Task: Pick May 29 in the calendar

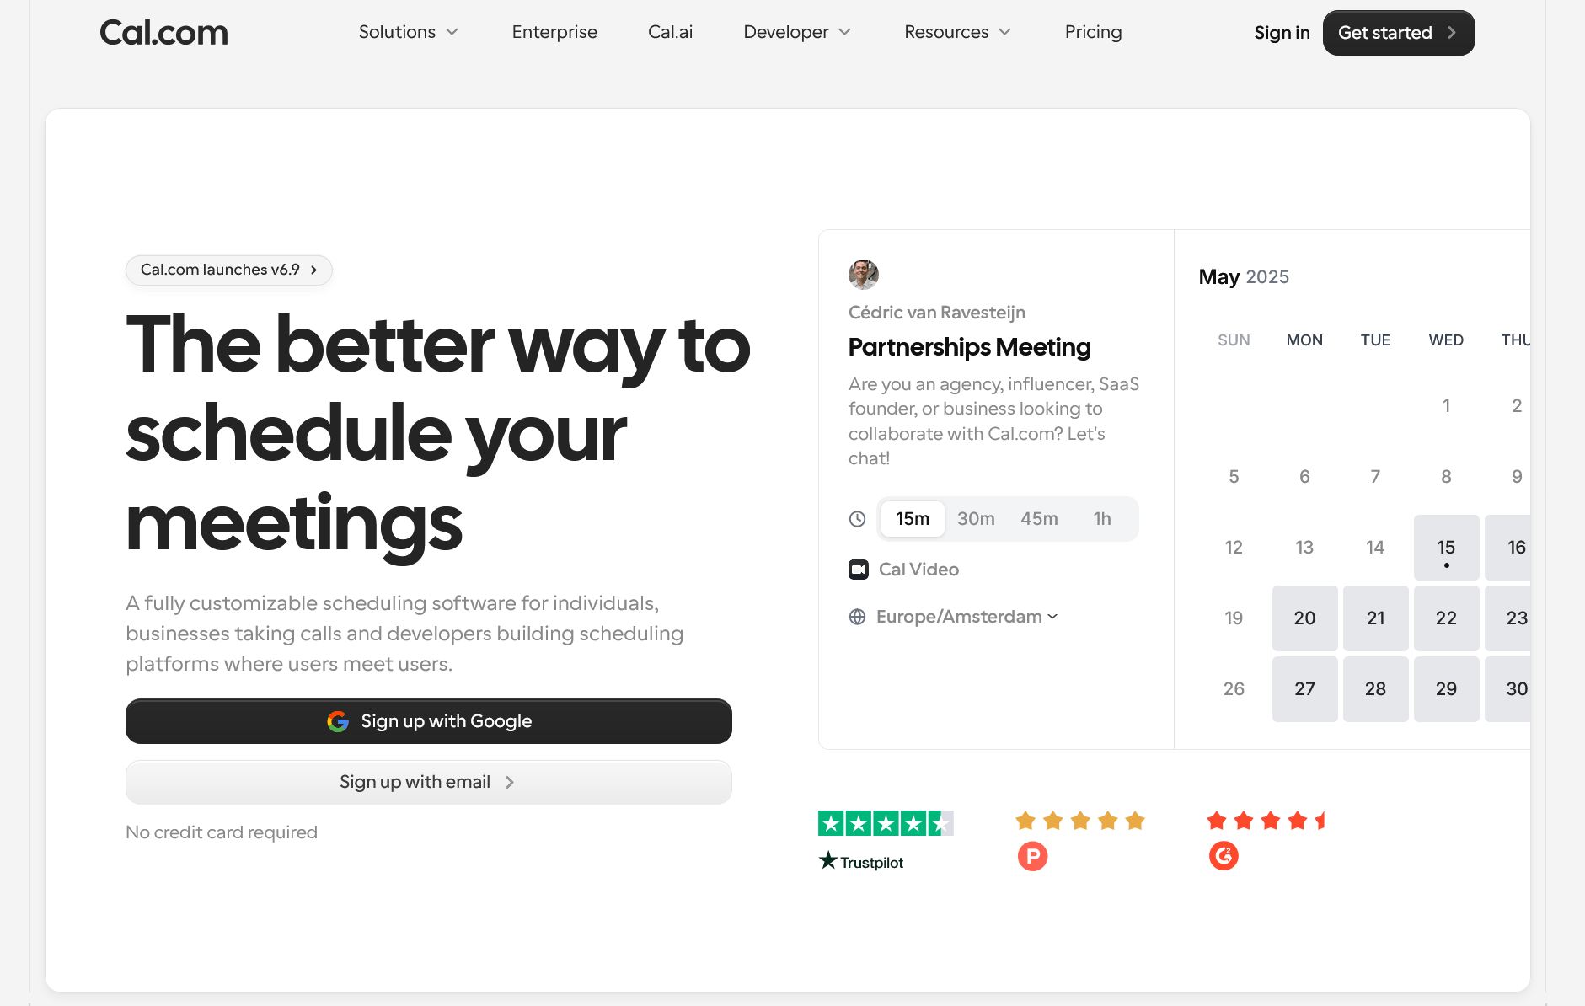Action: [1446, 689]
